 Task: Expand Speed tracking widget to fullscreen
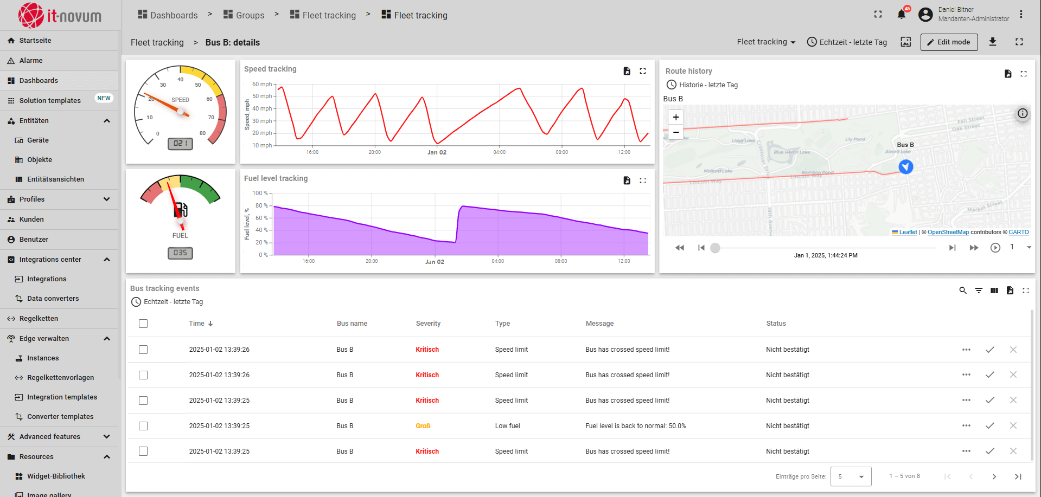(643, 71)
